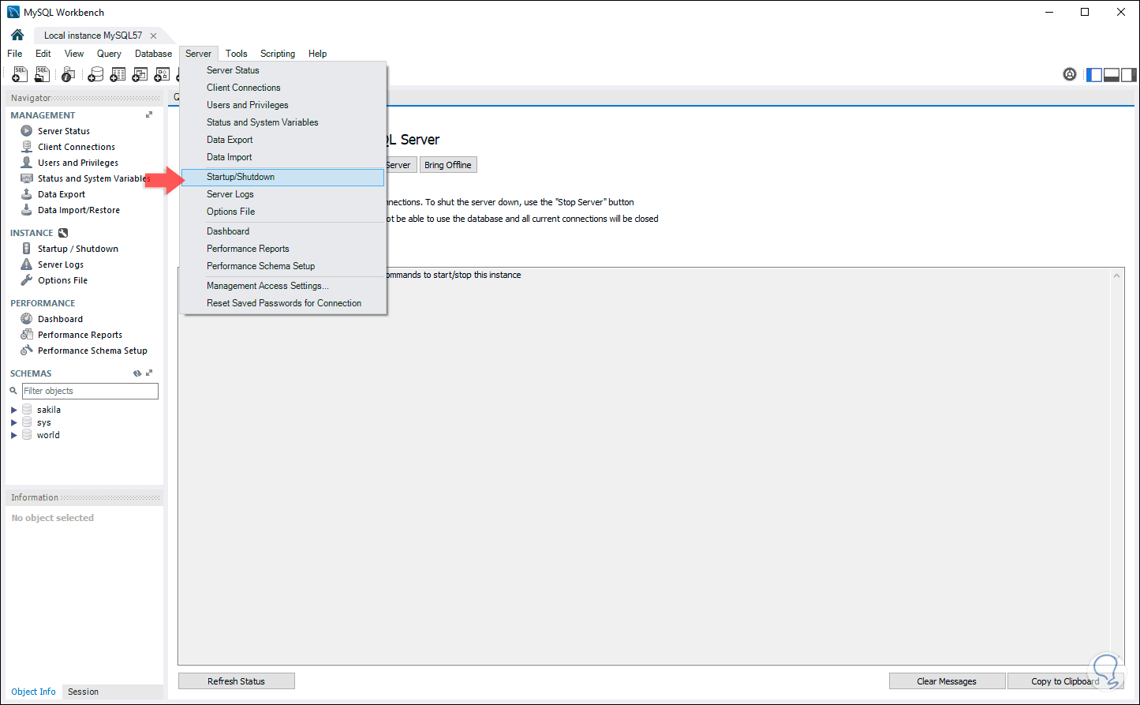
Task: Maximize the MANAGEMENT section with its expand icon
Action: pyautogui.click(x=149, y=115)
